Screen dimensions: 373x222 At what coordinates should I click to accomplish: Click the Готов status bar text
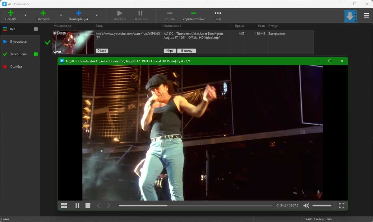click(x=5, y=219)
